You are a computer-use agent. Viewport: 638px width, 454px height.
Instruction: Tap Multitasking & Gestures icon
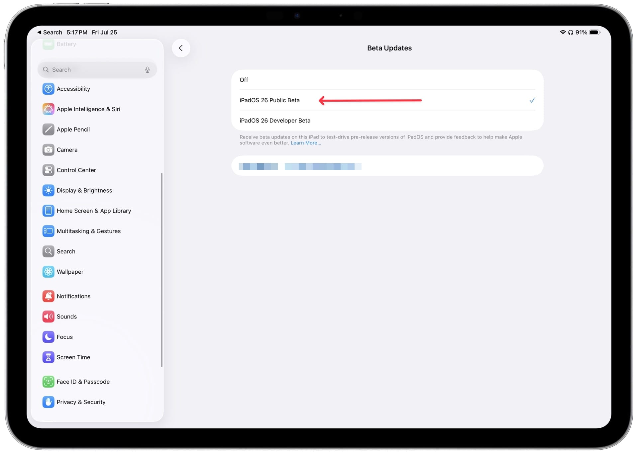(x=48, y=231)
